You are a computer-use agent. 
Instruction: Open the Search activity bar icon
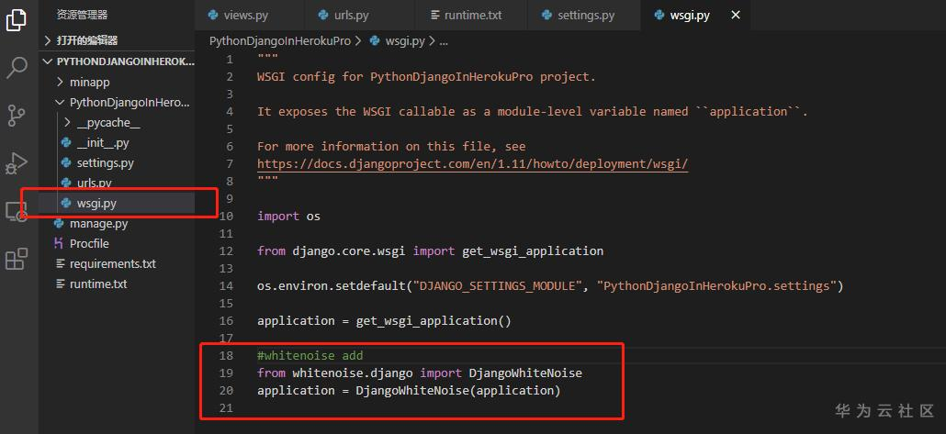[17, 67]
